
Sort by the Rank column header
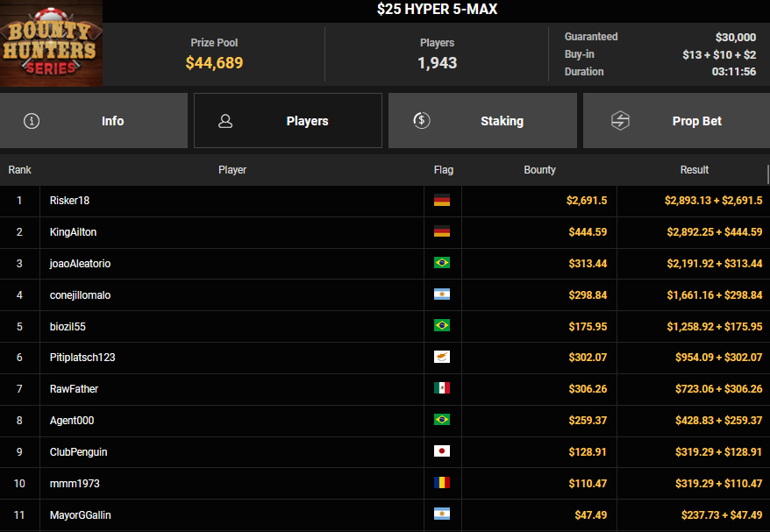(20, 170)
